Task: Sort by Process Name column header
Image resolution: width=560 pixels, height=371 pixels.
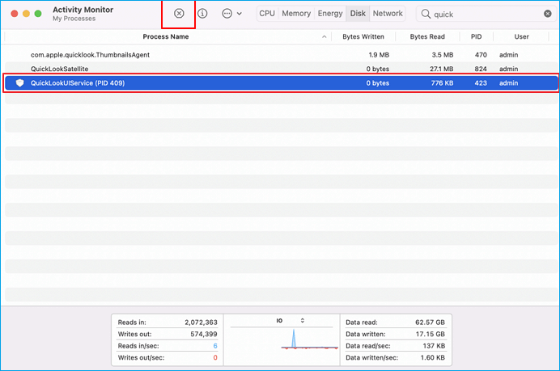Action: [165, 37]
